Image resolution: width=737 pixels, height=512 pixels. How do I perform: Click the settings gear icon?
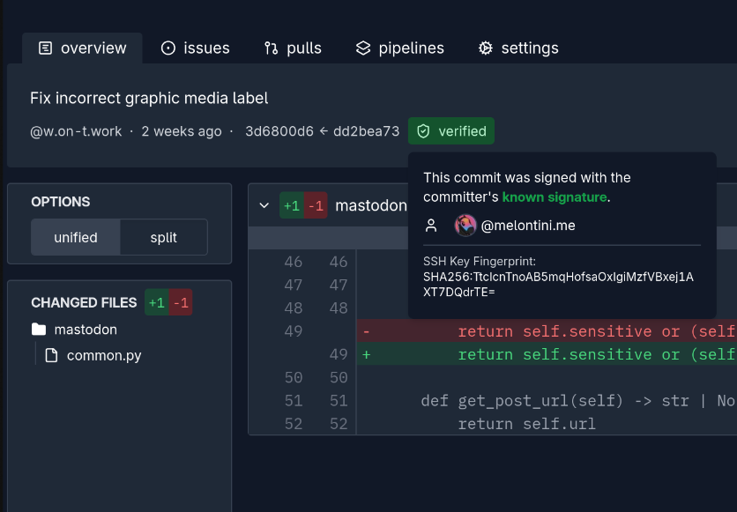(484, 48)
